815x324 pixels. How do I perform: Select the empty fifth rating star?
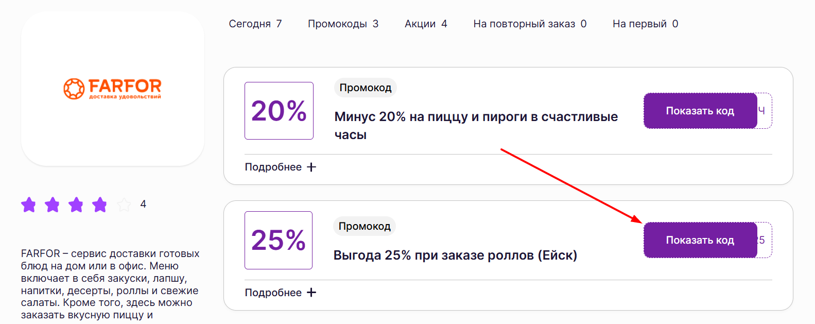124,205
